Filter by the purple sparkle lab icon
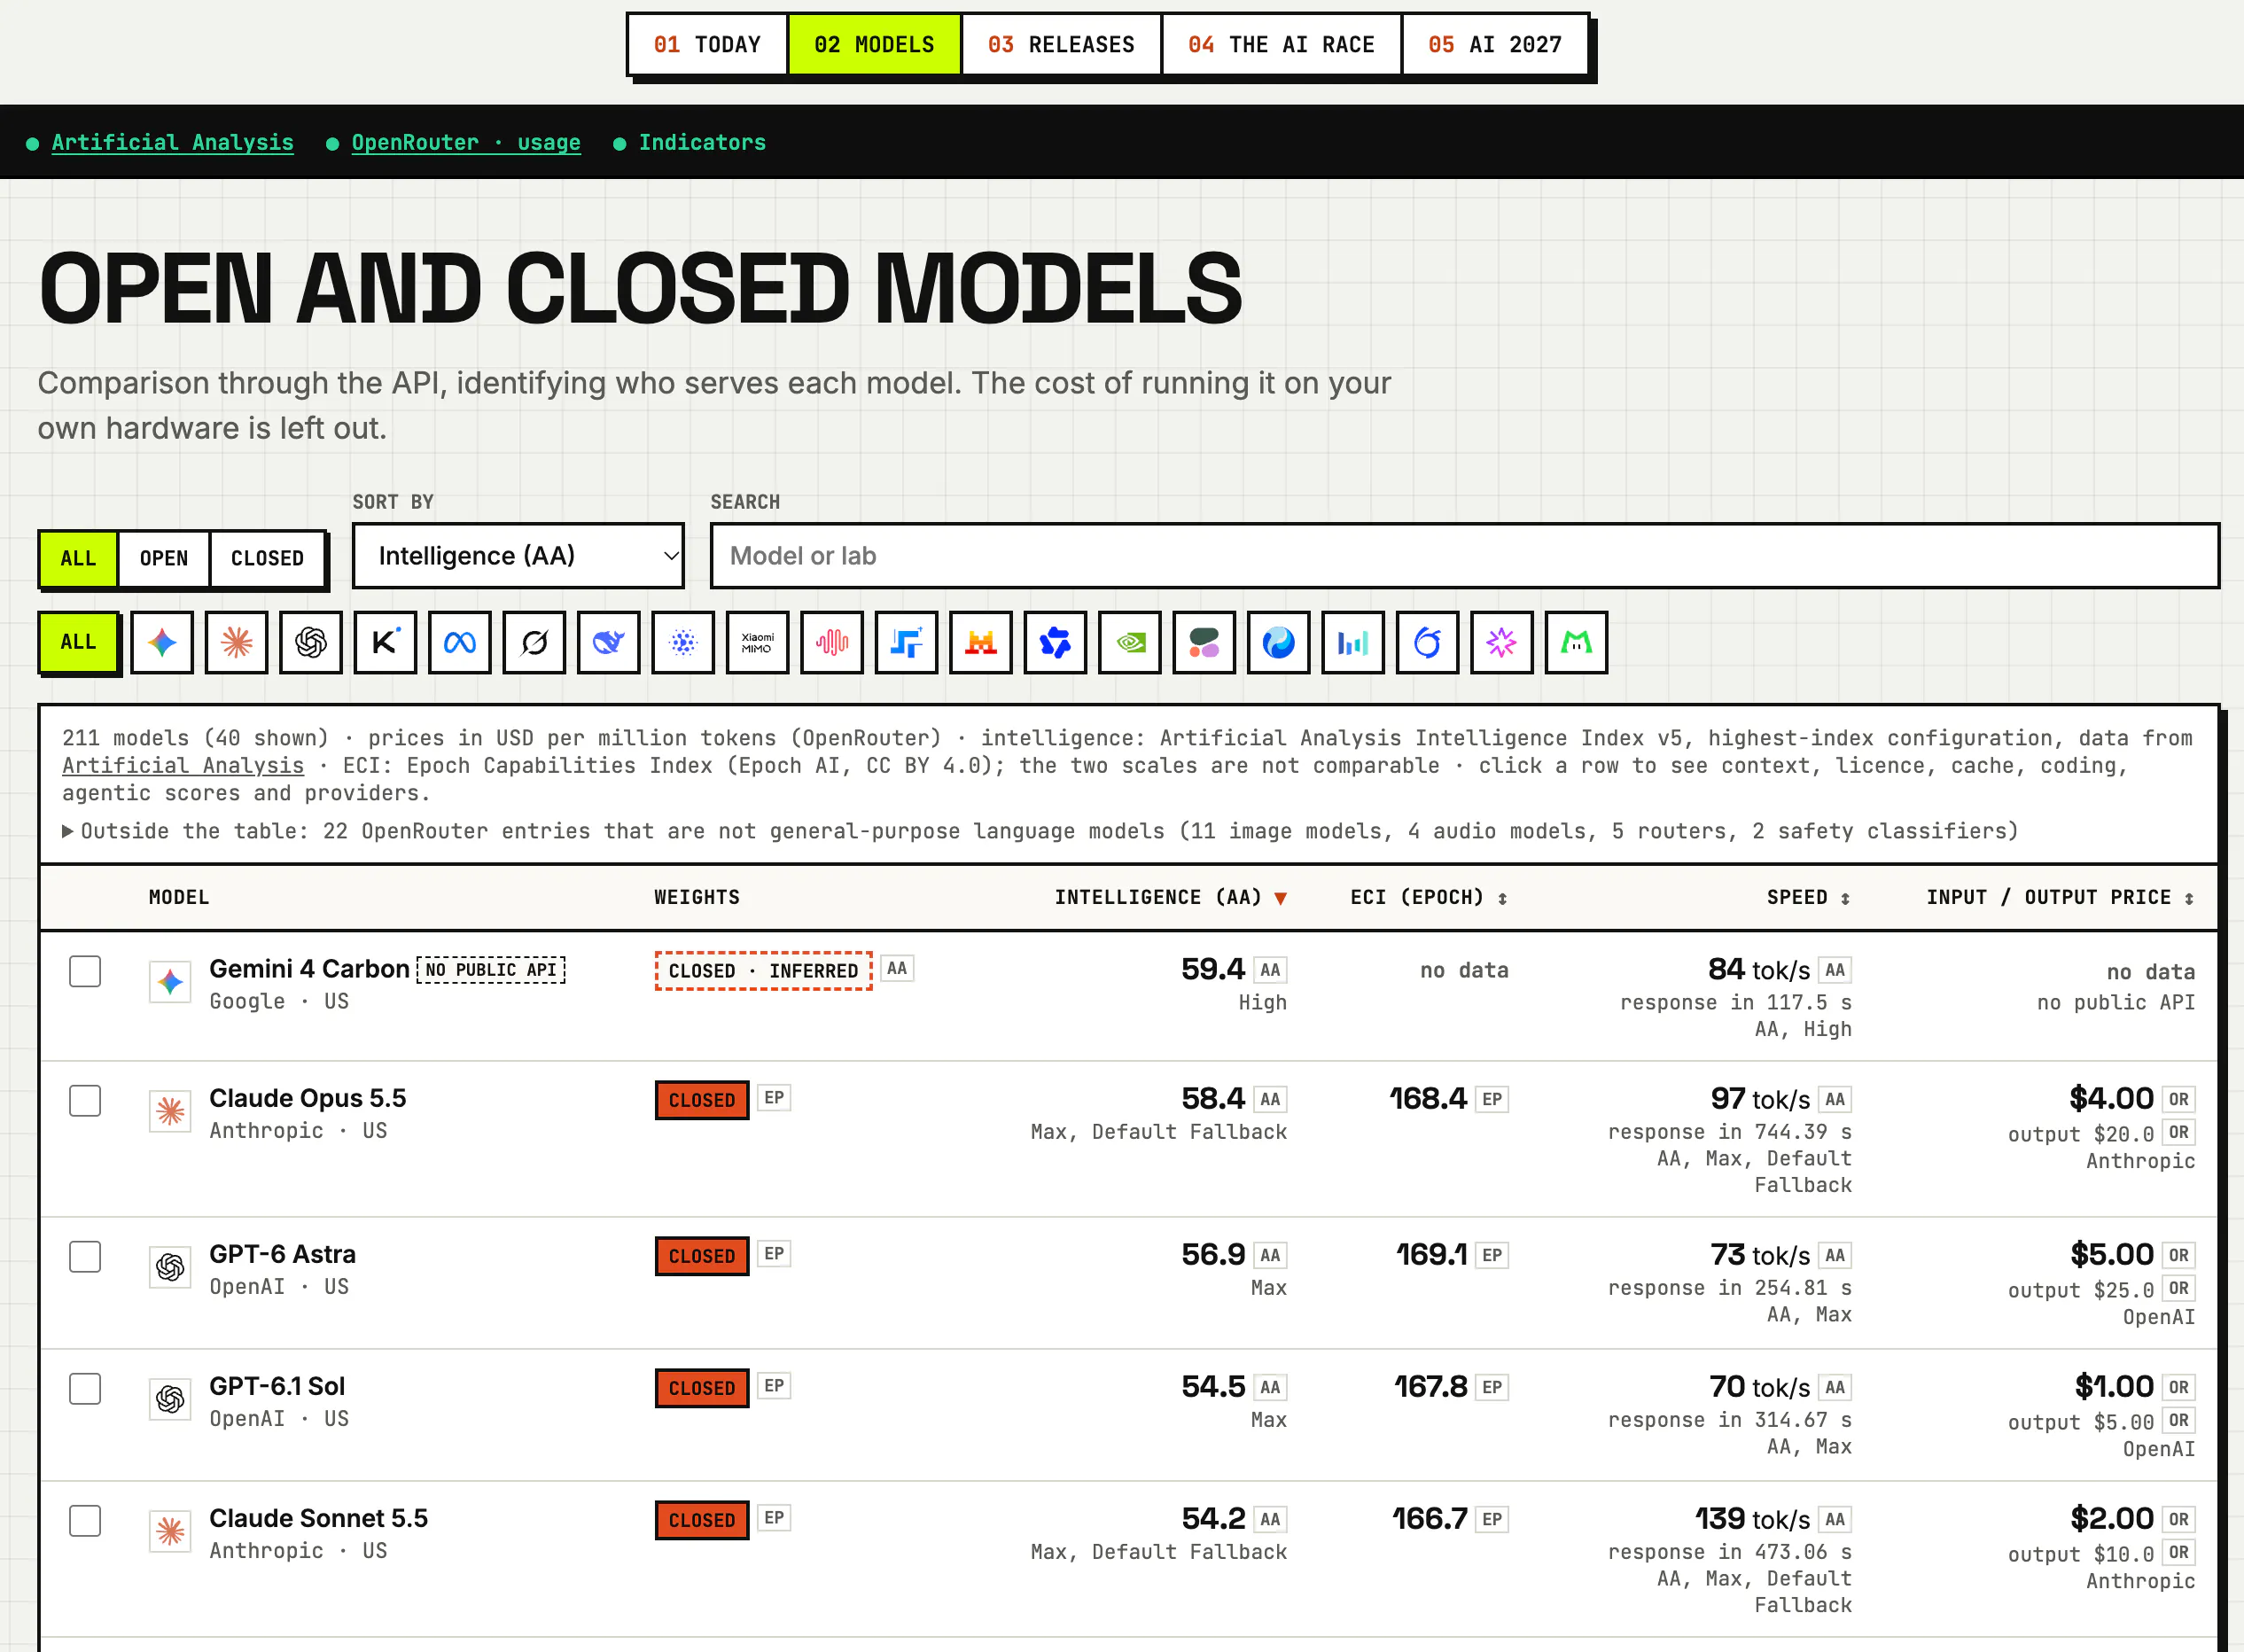The width and height of the screenshot is (2244, 1652). [1502, 642]
